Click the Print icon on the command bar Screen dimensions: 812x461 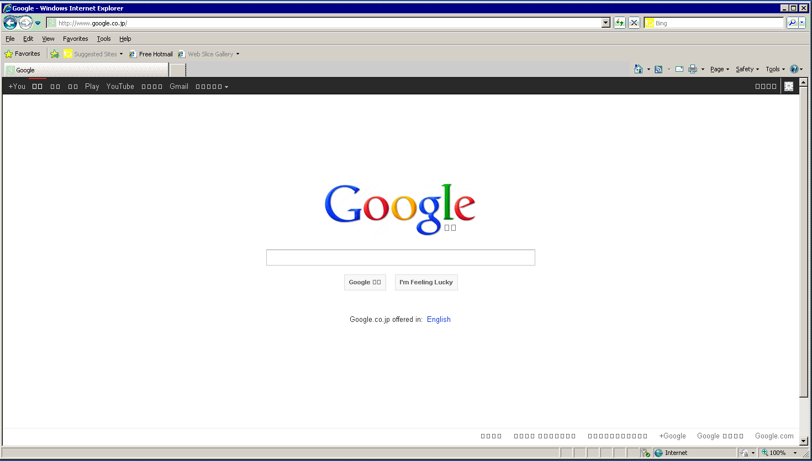click(692, 69)
